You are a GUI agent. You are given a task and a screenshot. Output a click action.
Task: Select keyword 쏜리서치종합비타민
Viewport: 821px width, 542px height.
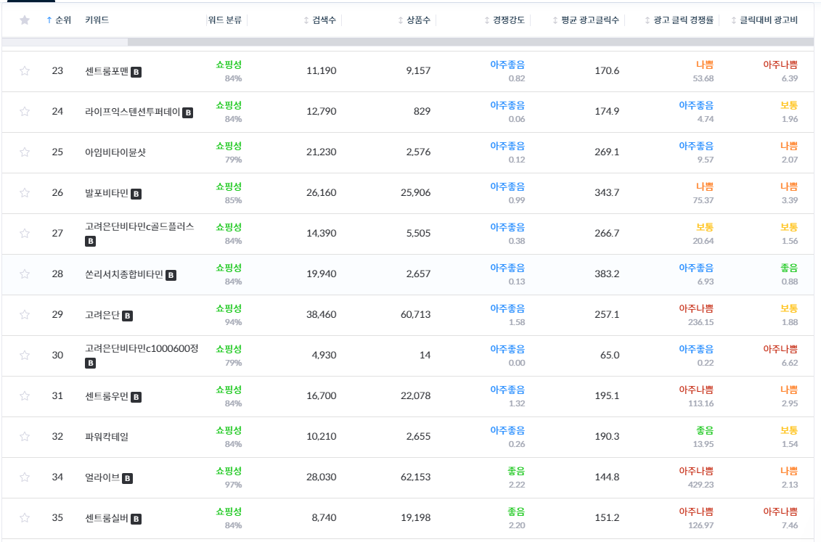pyautogui.click(x=124, y=274)
